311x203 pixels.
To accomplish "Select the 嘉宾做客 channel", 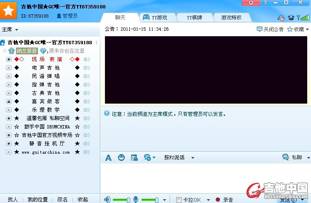I will (x=46, y=101).
